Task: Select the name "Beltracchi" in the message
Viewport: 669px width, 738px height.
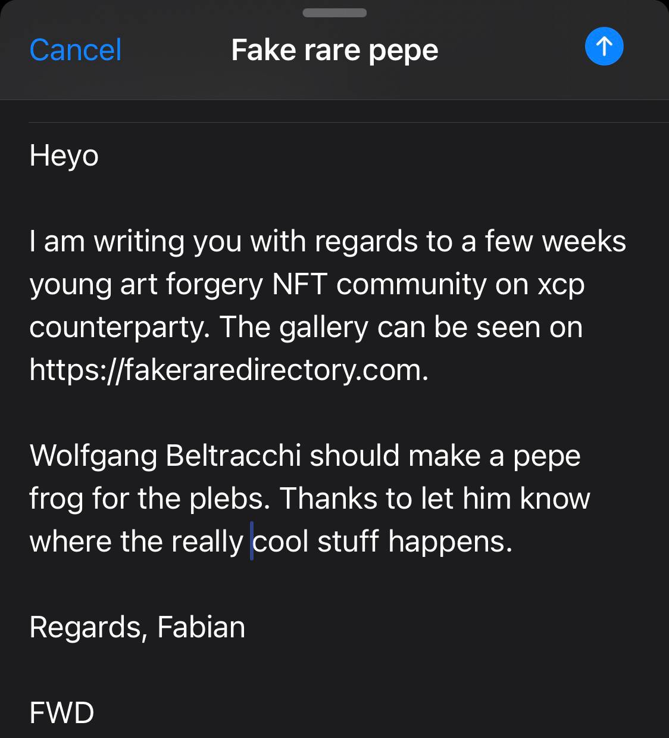Action: click(233, 456)
